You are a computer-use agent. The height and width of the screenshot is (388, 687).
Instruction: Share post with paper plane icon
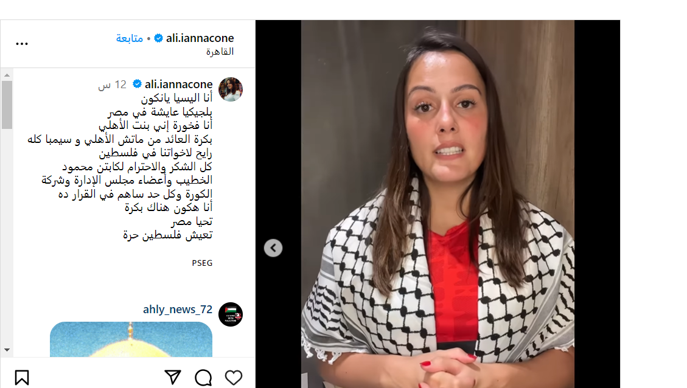tap(173, 377)
